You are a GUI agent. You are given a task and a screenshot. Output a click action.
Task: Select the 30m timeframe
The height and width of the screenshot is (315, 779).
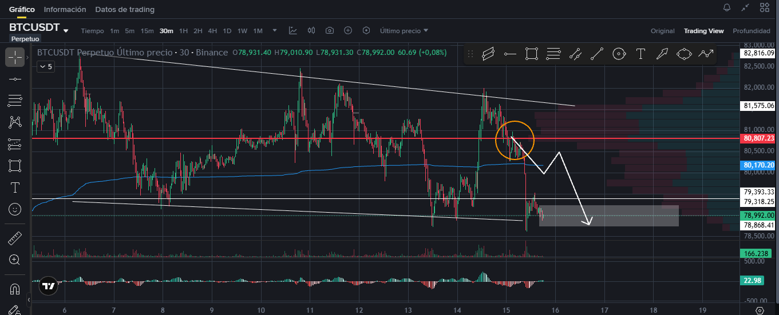tap(167, 31)
